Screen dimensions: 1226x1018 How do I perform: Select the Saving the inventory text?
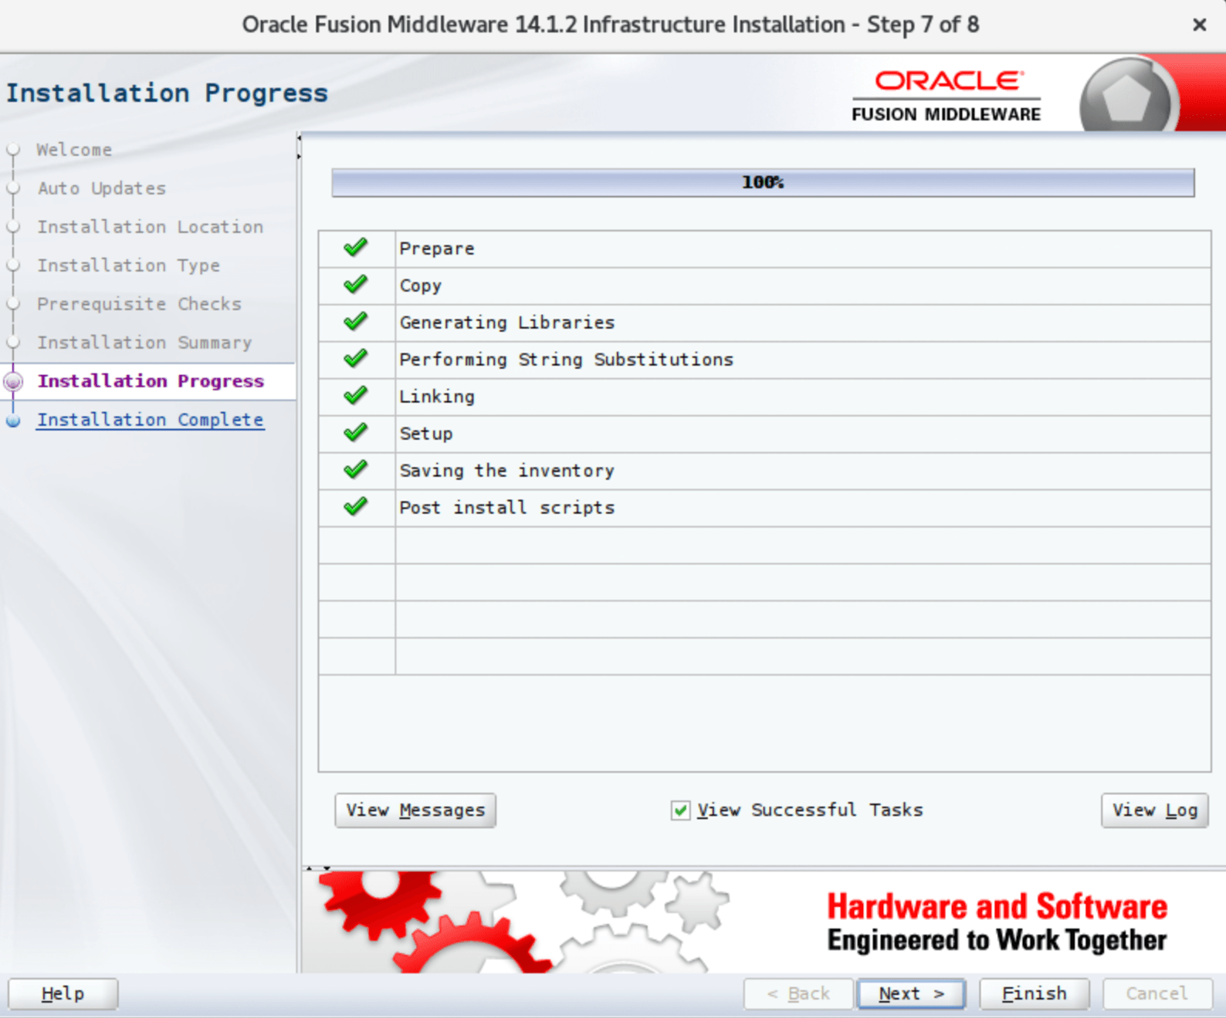point(506,471)
